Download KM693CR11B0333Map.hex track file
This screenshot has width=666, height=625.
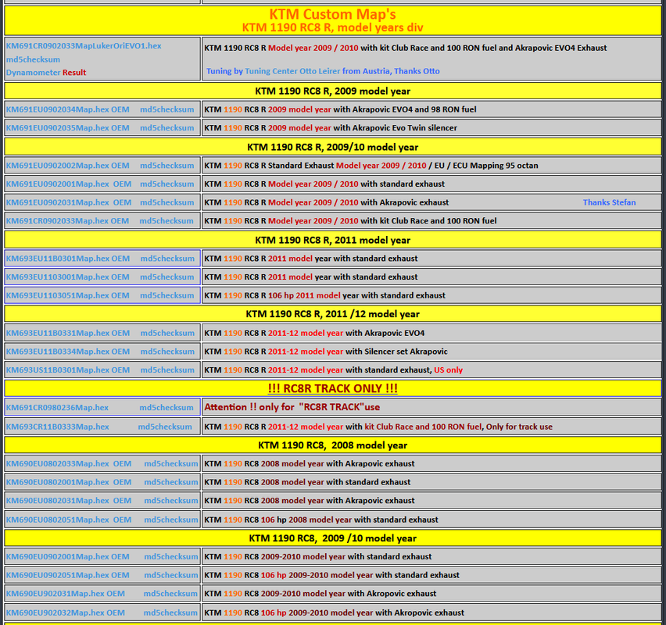pyautogui.click(x=57, y=427)
